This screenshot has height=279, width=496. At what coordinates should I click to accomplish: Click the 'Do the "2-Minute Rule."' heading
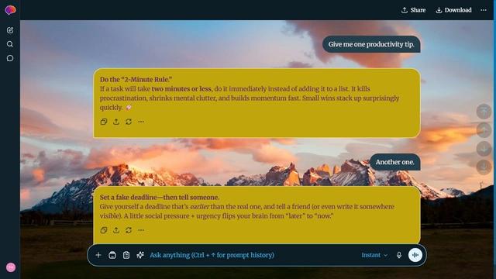(x=136, y=79)
